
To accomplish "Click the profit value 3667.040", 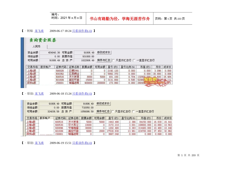I will 113,134.
